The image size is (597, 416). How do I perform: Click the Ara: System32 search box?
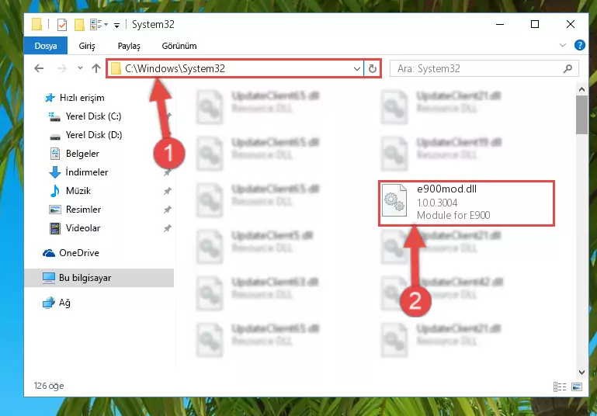point(484,68)
